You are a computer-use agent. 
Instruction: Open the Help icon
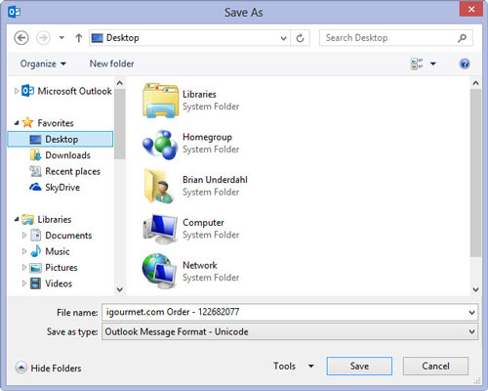465,64
